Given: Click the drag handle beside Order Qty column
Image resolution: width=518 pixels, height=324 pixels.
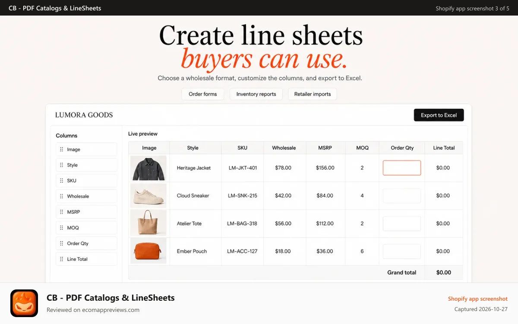Looking at the screenshot, I should point(62,243).
